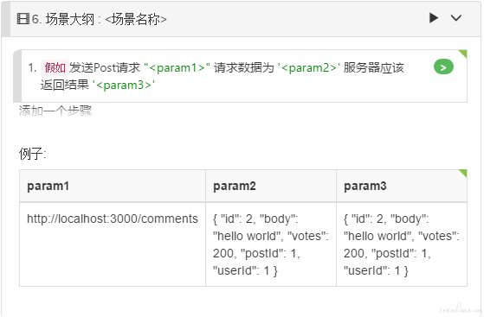Image resolution: width=484 pixels, height=317 pixels.
Task: Click the param2 JSON data cell
Action: [271, 244]
